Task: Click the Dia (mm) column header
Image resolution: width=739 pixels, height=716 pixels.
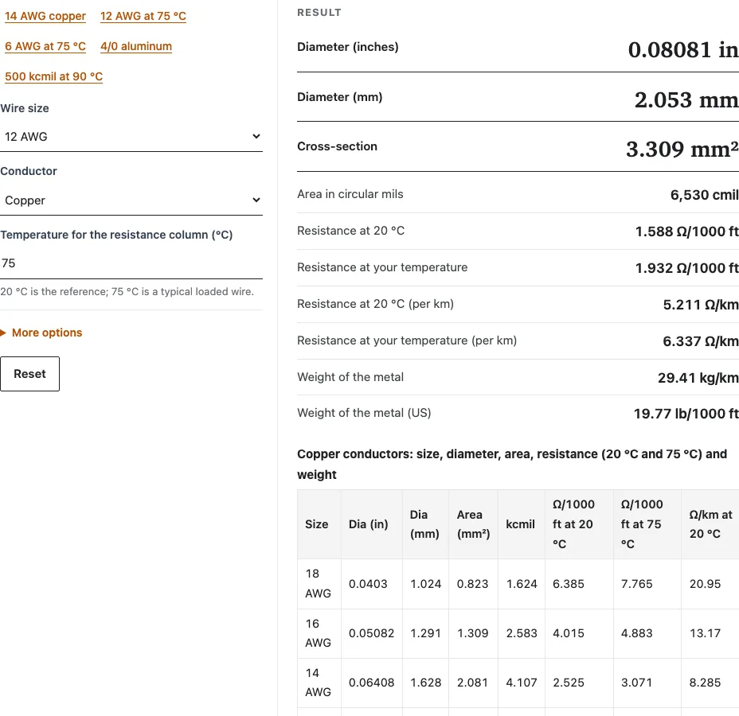Action: pyautogui.click(x=425, y=524)
